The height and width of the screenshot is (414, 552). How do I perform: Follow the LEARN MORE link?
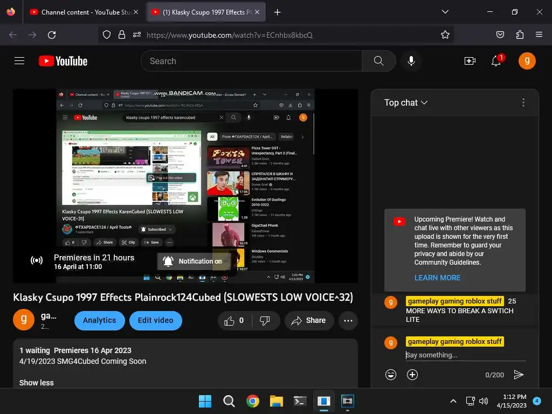pos(437,278)
